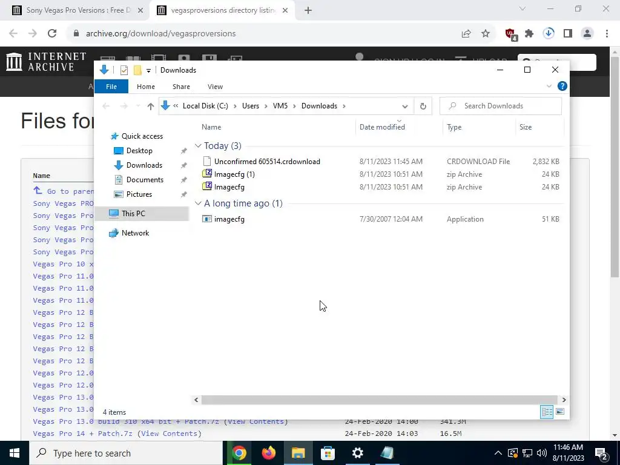Open Vegas Pro 14 + Patch.7z link
Screen dimensions: 620x465
[82, 434]
